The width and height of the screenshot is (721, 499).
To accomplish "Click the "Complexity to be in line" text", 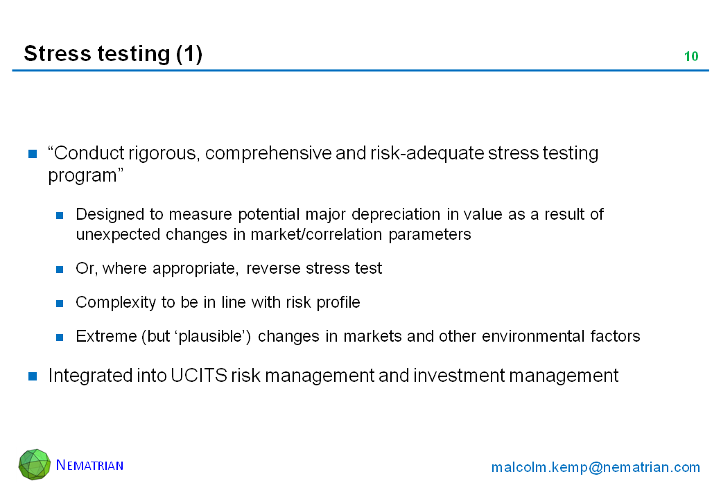I will [x=218, y=303].
